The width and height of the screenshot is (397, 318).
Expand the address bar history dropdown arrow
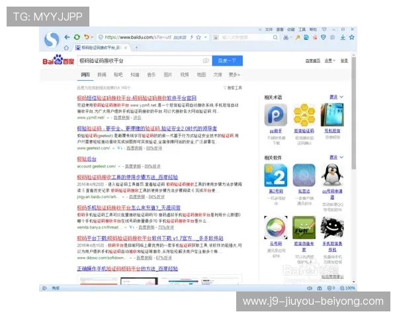point(206,37)
